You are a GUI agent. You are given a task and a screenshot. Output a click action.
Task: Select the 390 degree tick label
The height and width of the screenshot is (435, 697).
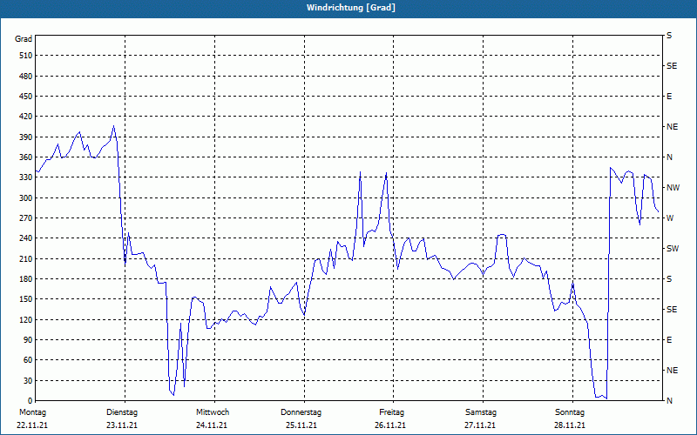click(x=25, y=137)
